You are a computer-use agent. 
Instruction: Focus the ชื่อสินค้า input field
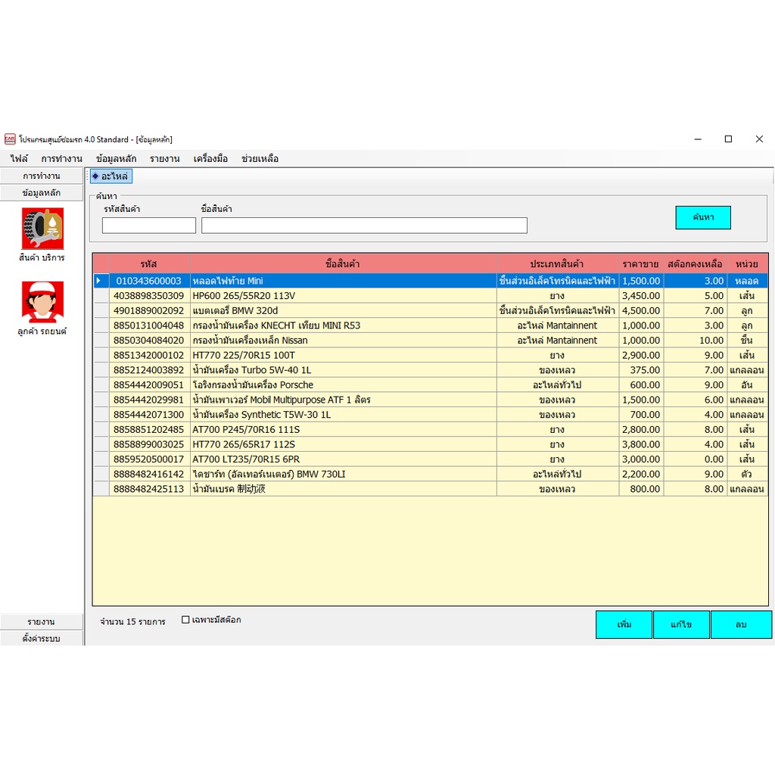[x=364, y=226]
